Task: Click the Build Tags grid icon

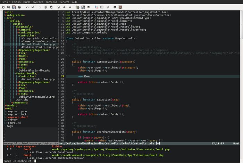Action: 102,7
